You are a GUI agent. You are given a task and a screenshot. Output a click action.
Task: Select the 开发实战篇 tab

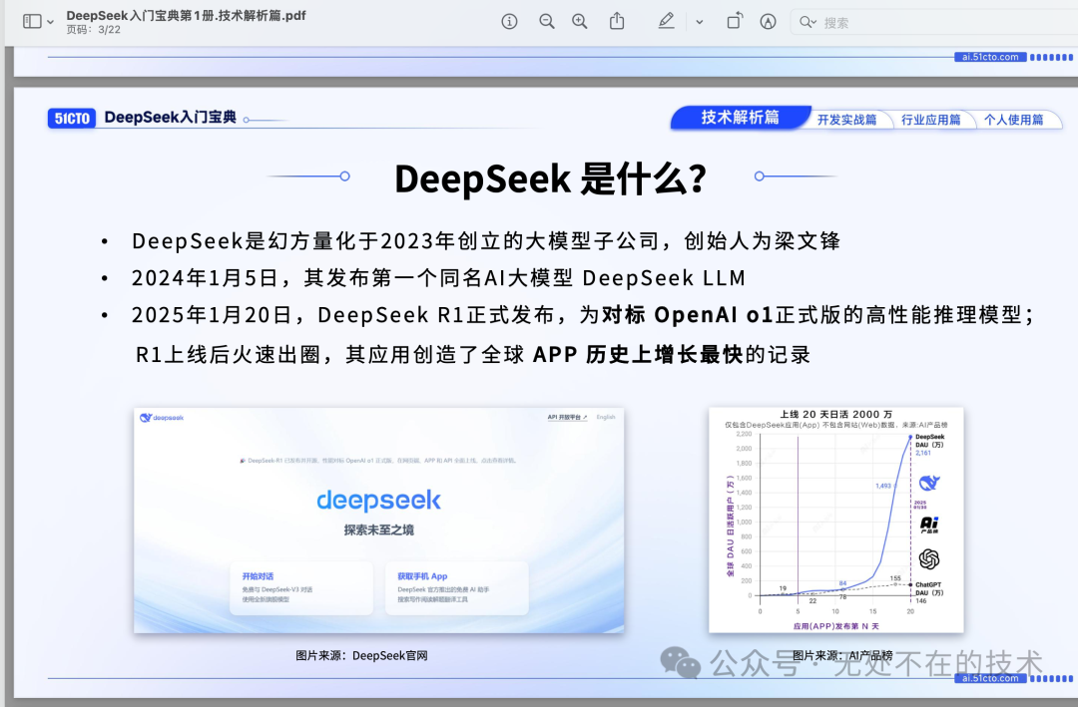point(847,120)
